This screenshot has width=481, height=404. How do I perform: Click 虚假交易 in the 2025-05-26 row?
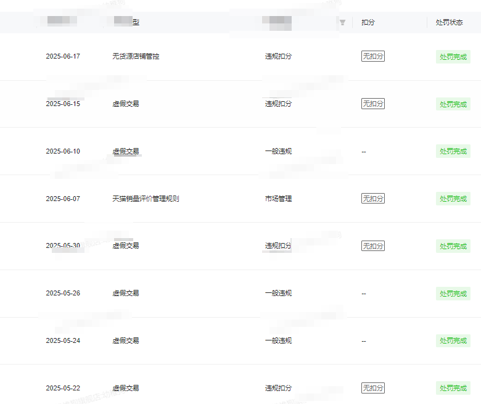125,293
